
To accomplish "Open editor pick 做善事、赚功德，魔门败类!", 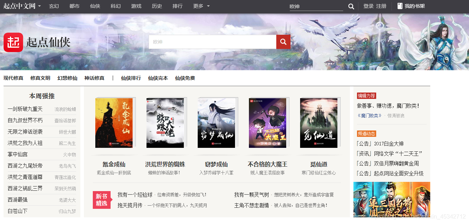I will click(388, 106).
